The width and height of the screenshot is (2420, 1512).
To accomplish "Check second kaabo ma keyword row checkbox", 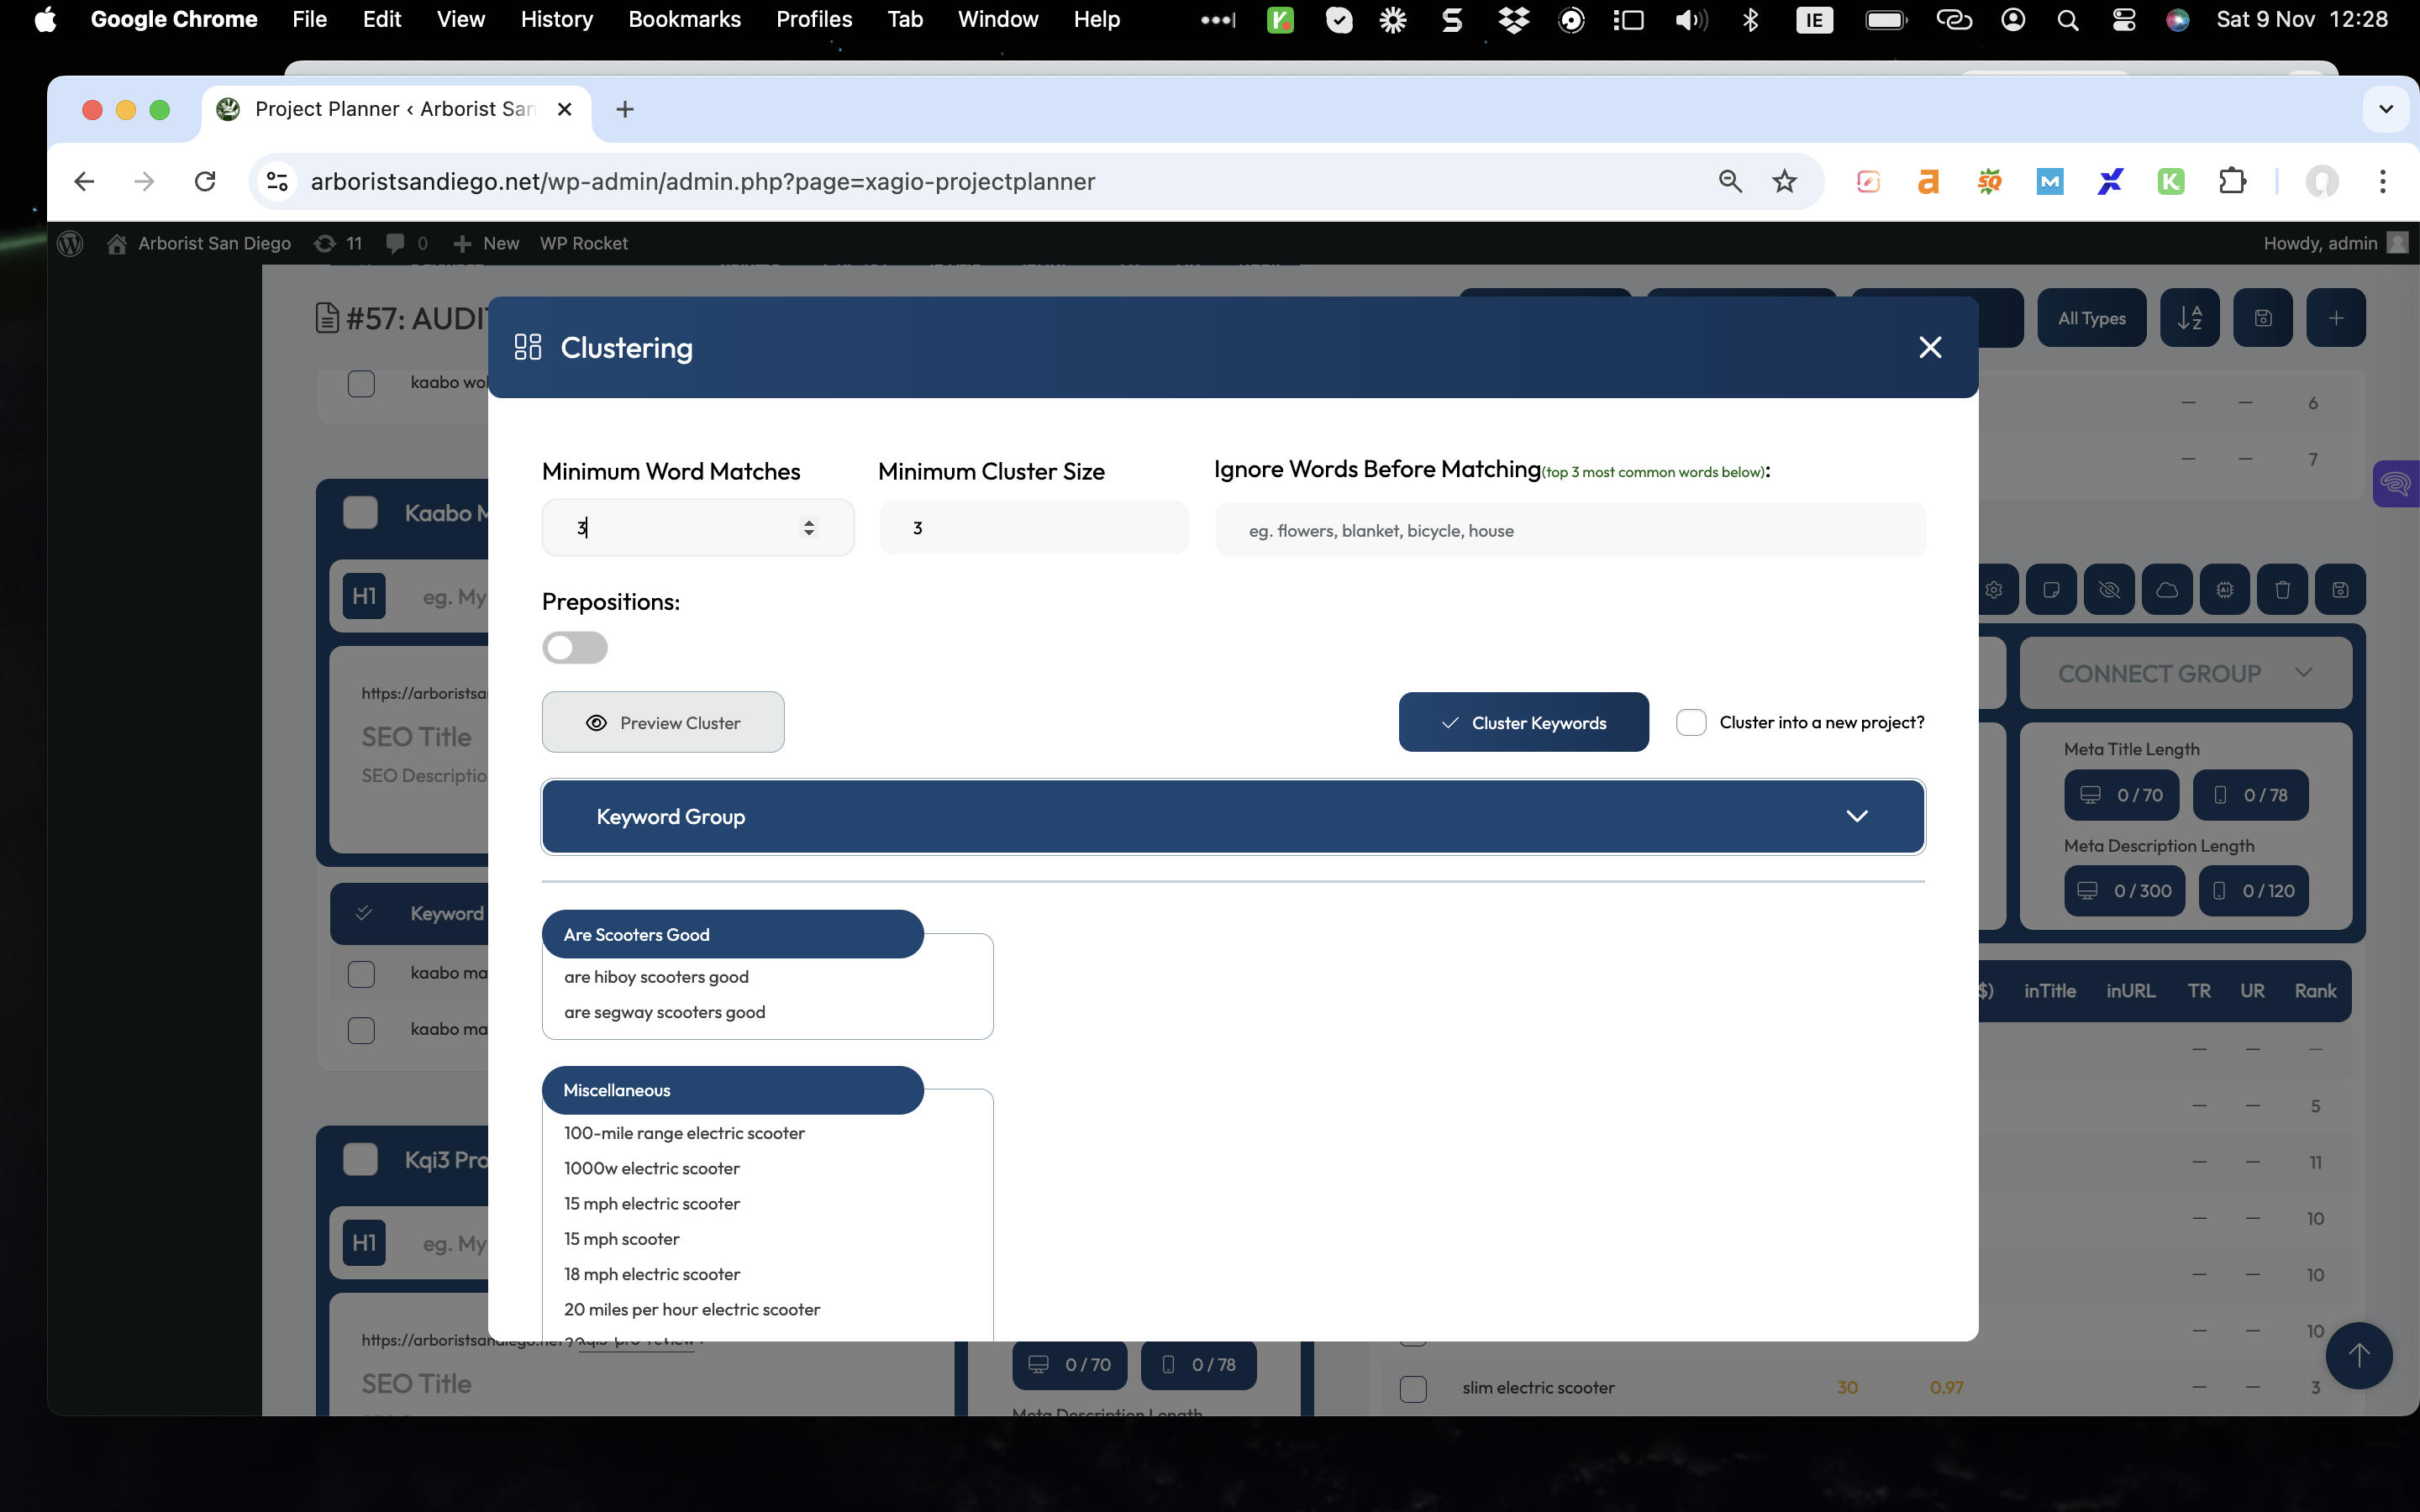I will [x=361, y=1030].
